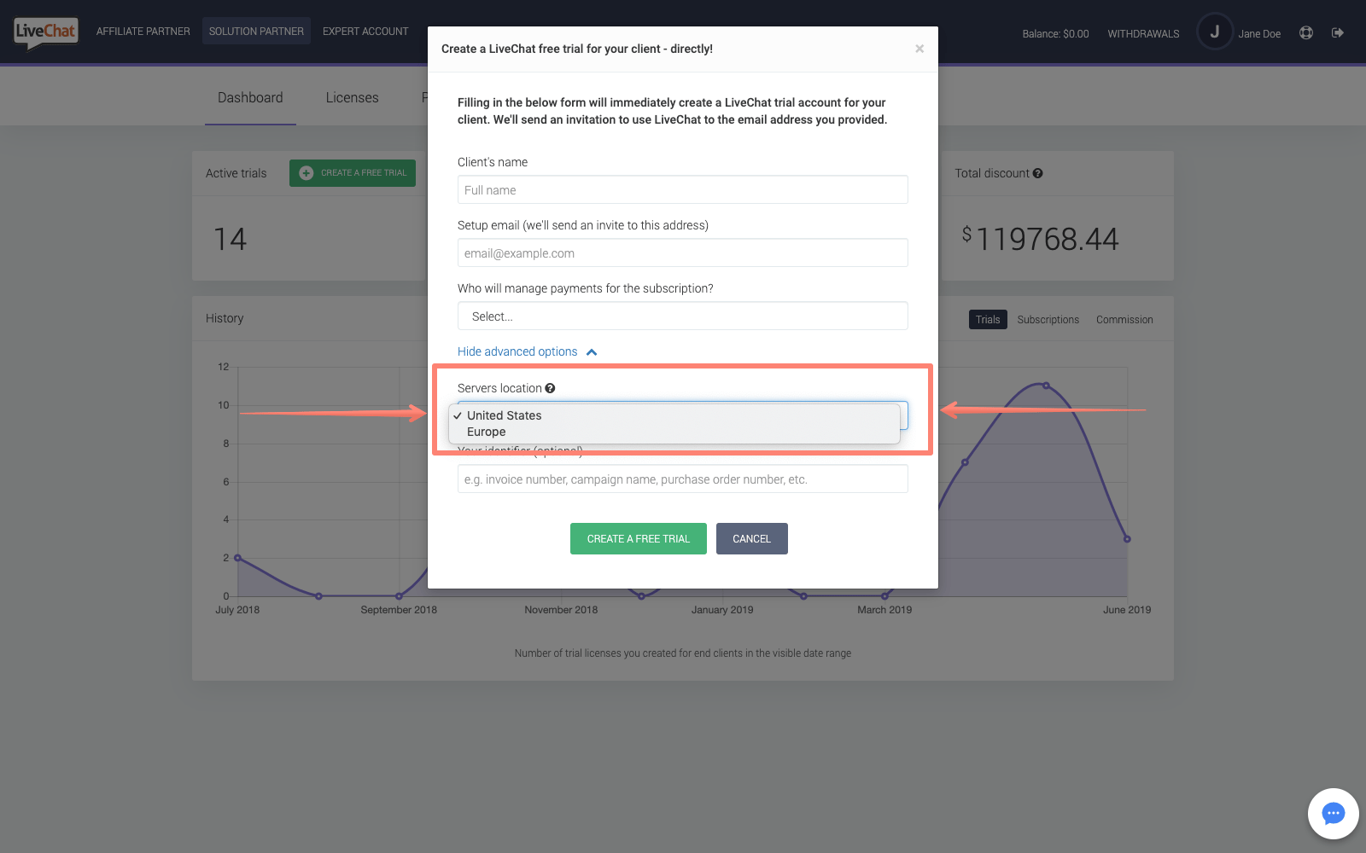Click the Balance: $0.00 text
Viewport: 1366px width, 853px height.
click(x=1055, y=34)
